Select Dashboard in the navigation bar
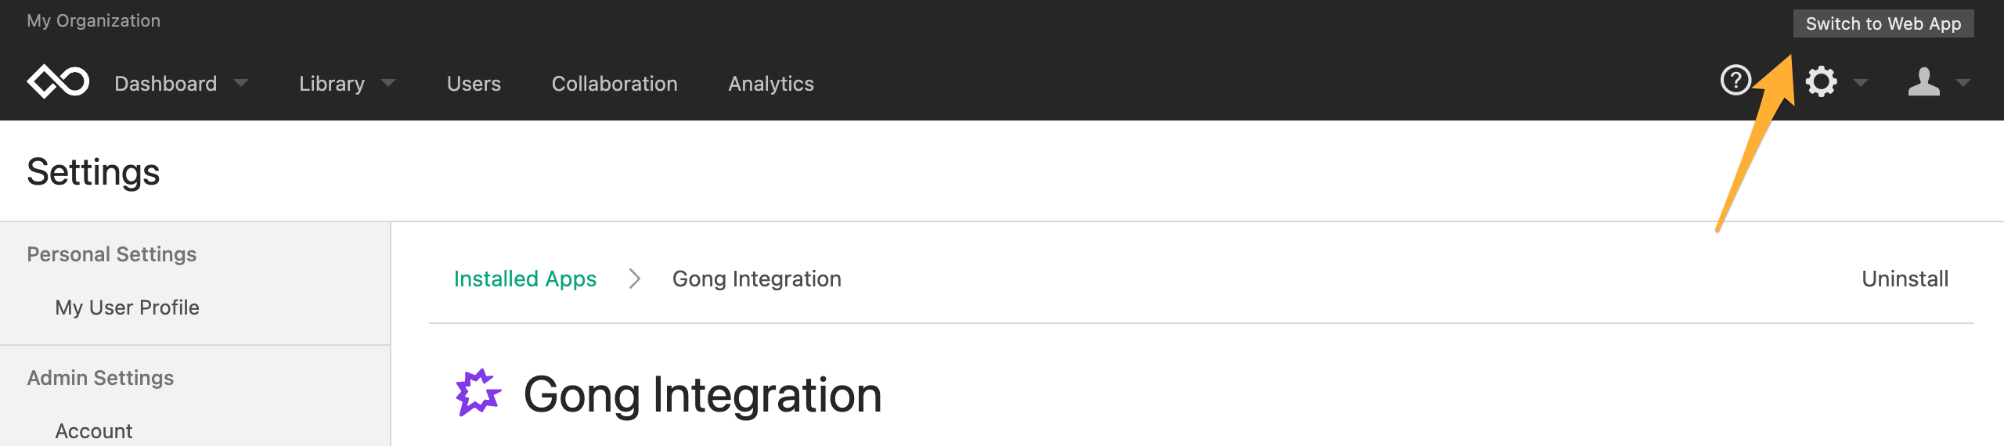The image size is (2004, 446). (166, 84)
